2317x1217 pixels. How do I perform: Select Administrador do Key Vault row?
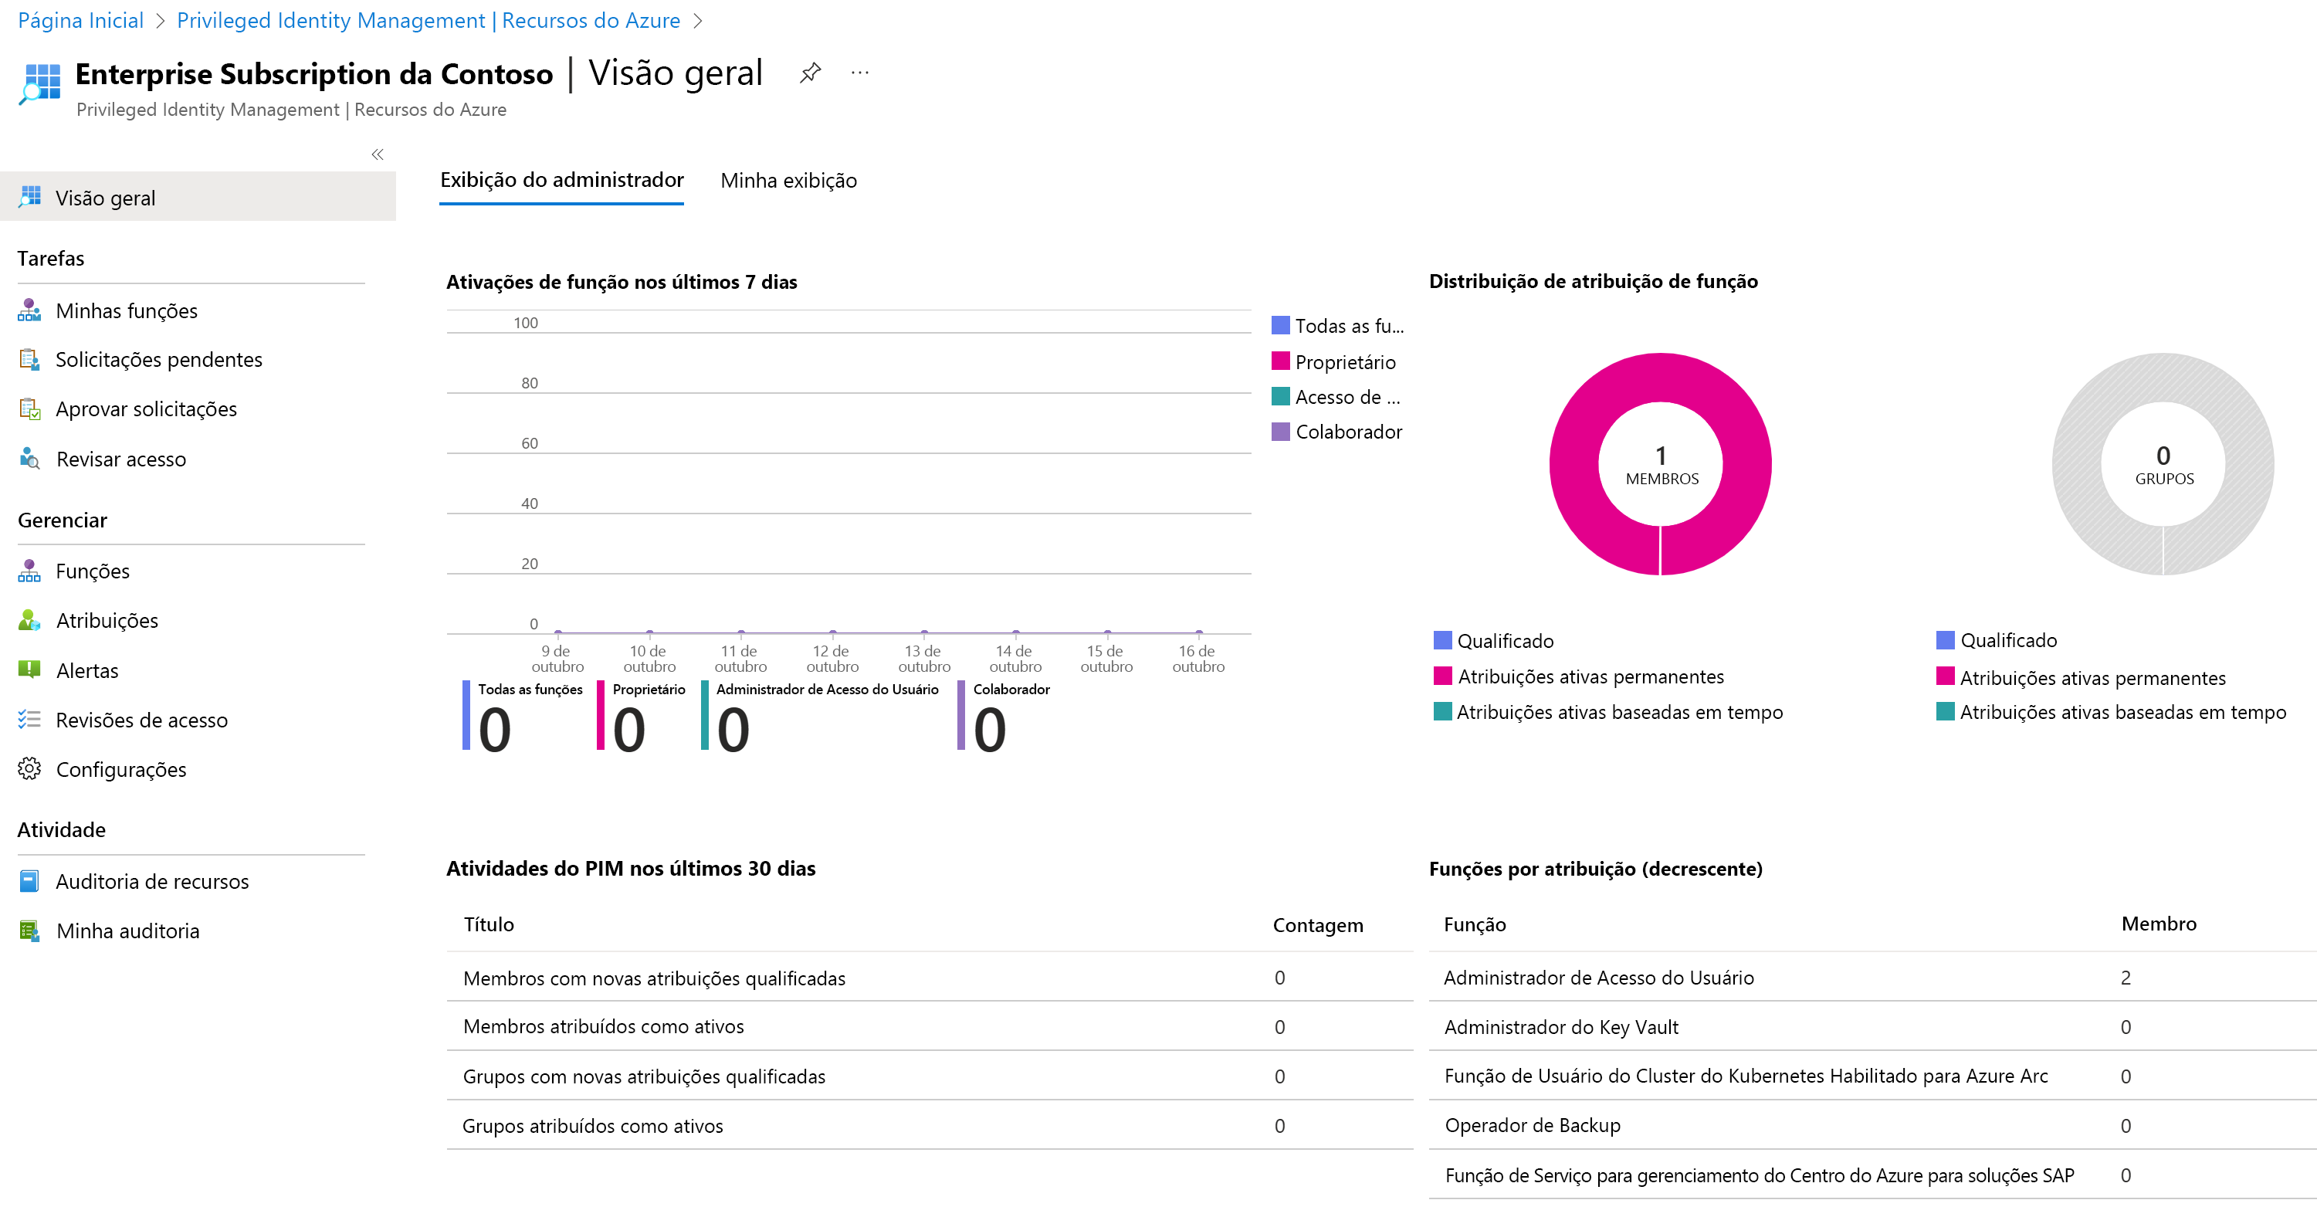pyautogui.click(x=1872, y=1027)
